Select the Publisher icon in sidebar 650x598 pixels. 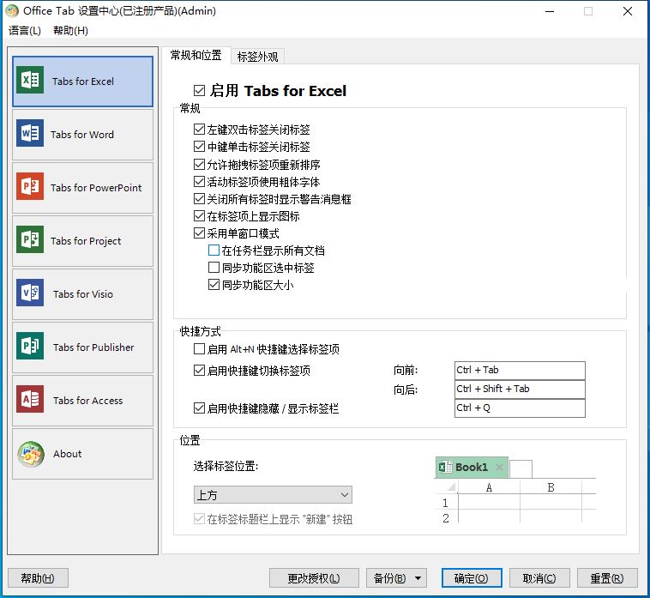tap(30, 346)
